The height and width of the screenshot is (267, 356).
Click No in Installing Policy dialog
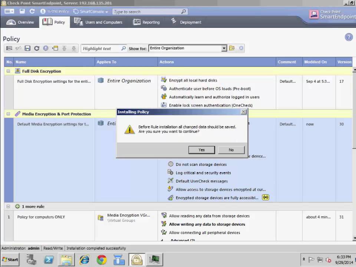click(231, 150)
